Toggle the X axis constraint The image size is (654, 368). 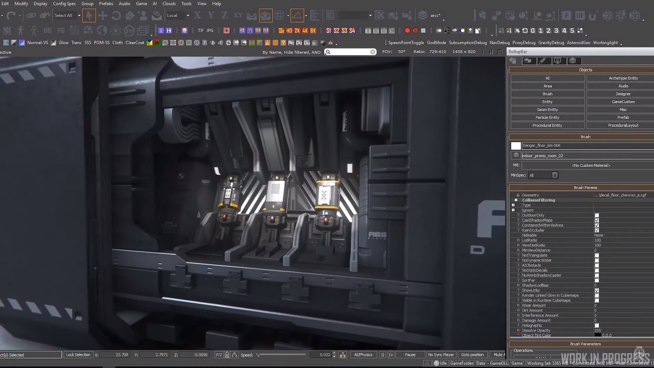pyautogui.click(x=197, y=15)
